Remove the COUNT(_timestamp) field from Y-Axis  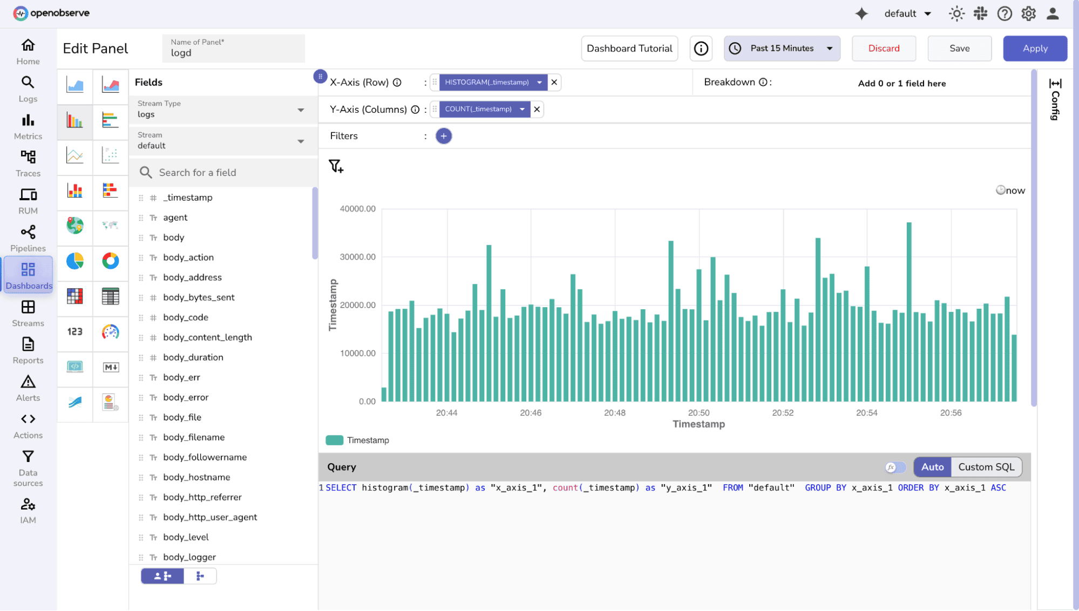tap(537, 109)
